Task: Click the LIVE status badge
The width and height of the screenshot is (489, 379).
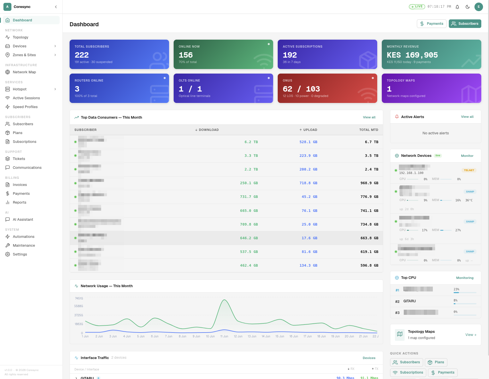Action: 417,7
